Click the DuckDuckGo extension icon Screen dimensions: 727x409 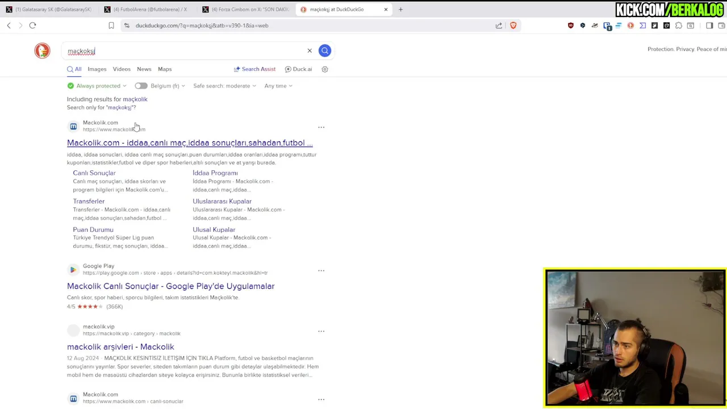click(630, 26)
